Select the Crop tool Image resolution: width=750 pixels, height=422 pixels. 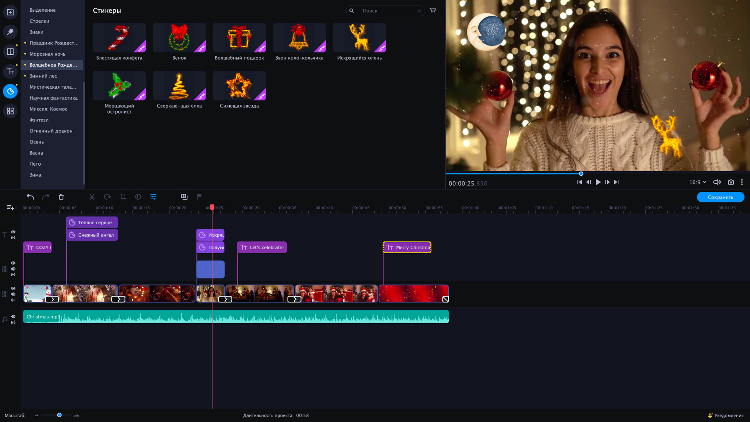[x=123, y=197]
